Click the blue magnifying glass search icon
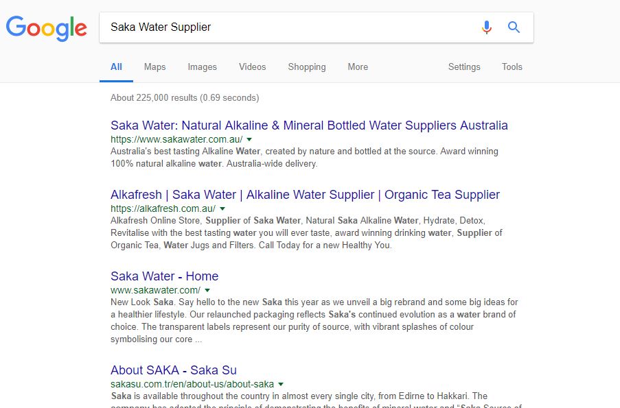This screenshot has height=408, width=620. click(514, 27)
